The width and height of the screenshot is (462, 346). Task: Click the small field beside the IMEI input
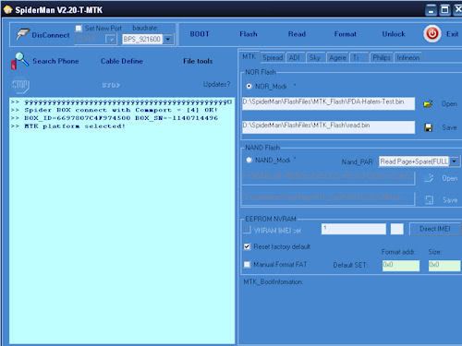(x=397, y=229)
